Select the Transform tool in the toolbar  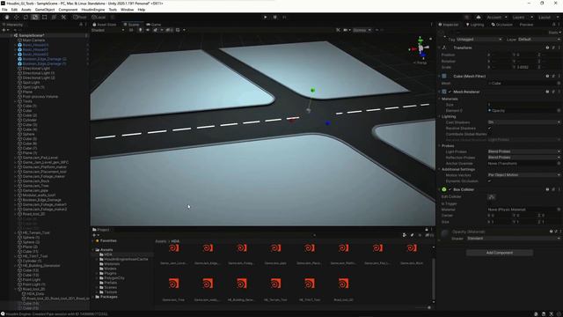(x=54, y=18)
